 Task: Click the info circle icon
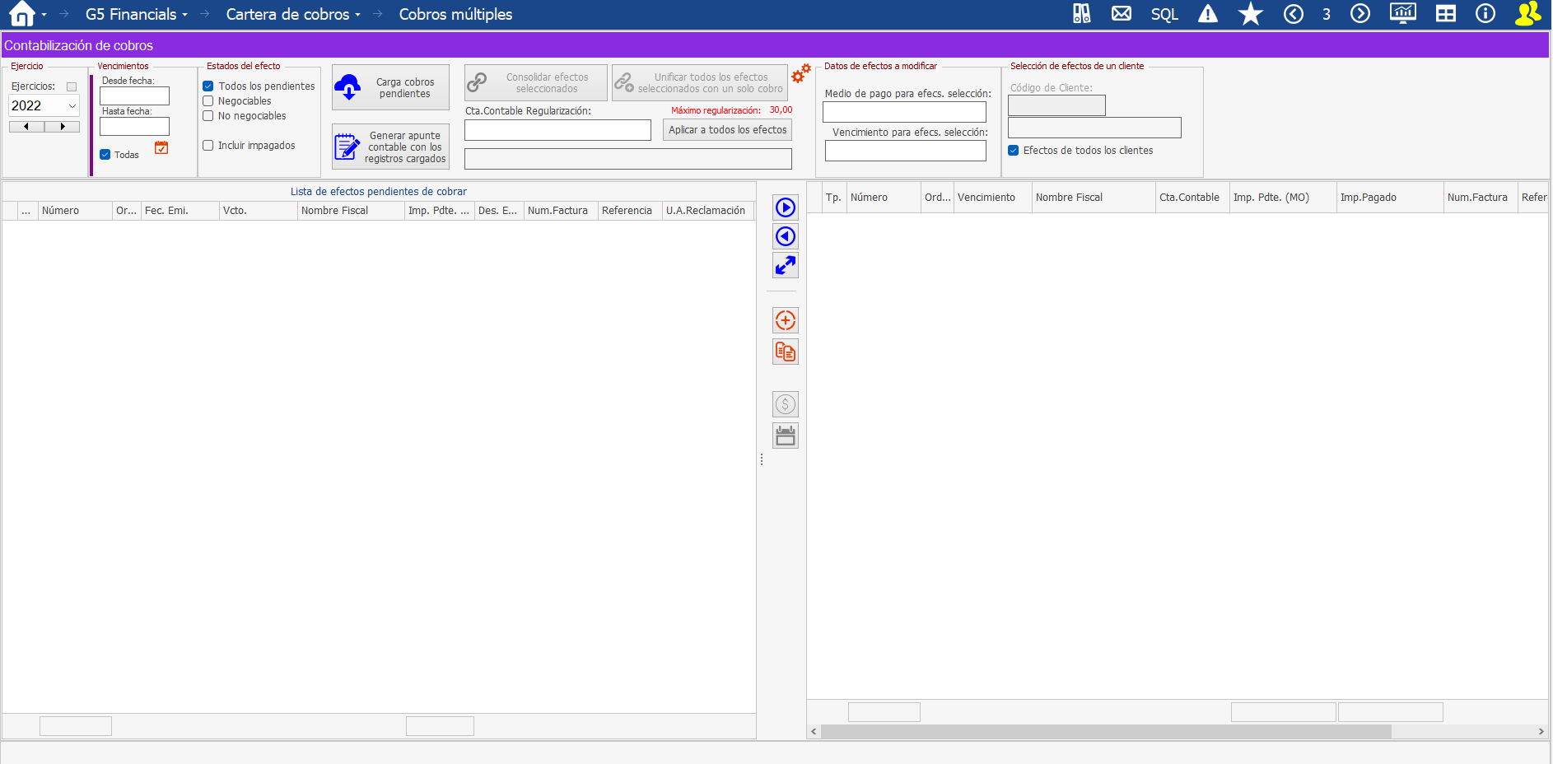[x=1485, y=14]
